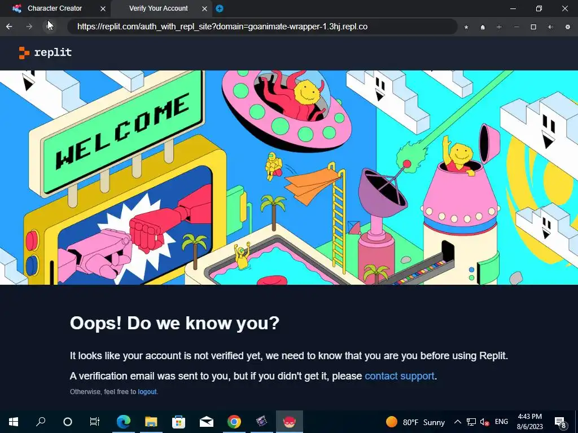Select the active red browser taskbar icon

click(x=290, y=422)
